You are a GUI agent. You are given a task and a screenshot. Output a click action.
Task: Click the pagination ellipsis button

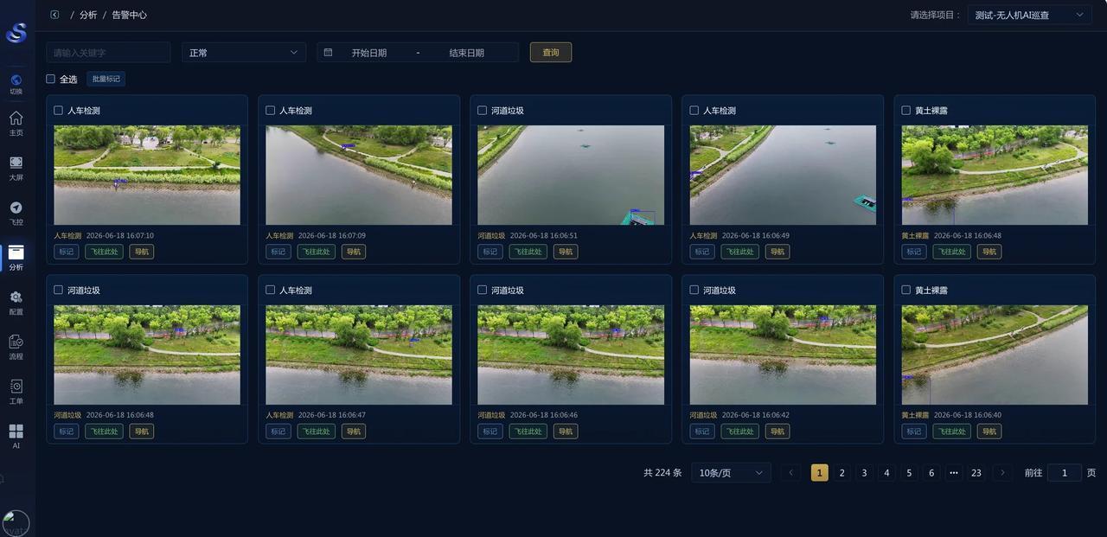(953, 473)
